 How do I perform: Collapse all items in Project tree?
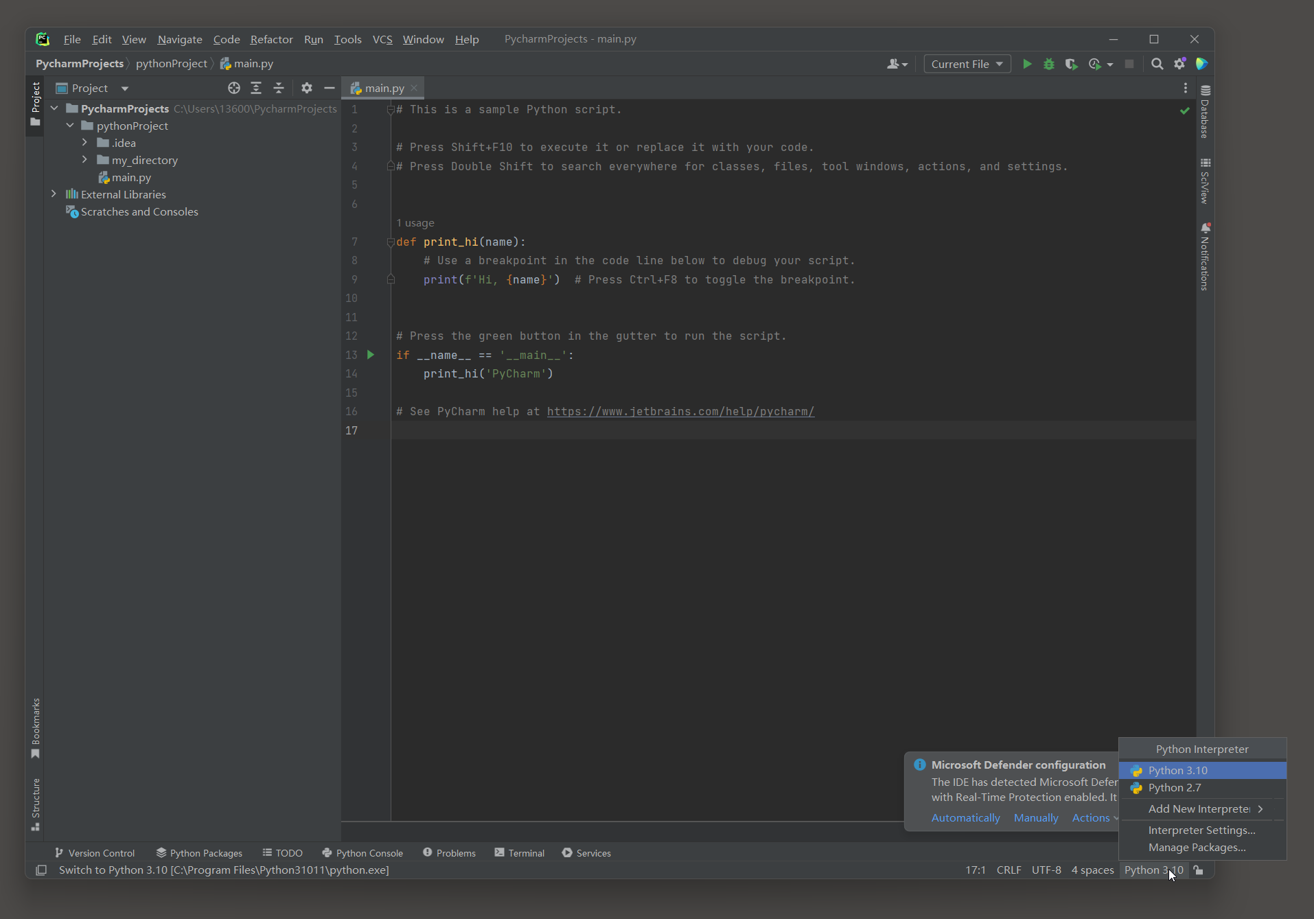279,88
